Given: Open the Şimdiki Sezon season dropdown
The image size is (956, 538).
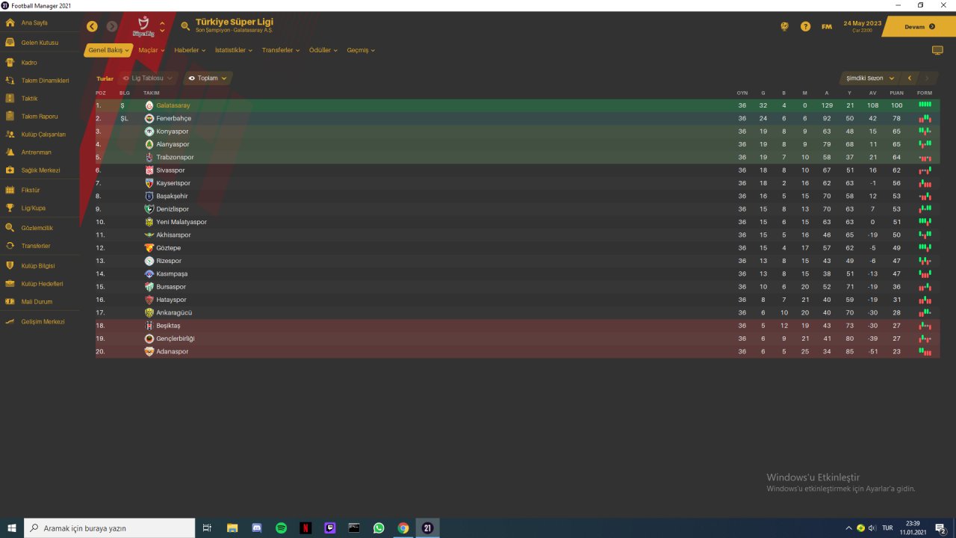Looking at the screenshot, I should tap(869, 78).
